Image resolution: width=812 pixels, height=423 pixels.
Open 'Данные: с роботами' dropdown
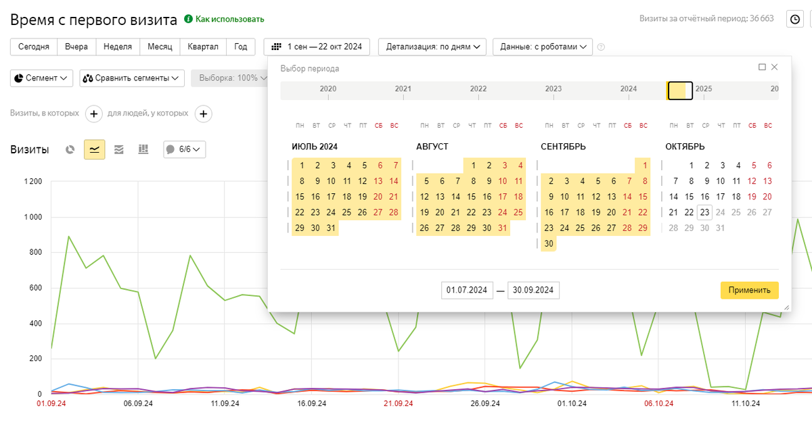[x=543, y=47]
